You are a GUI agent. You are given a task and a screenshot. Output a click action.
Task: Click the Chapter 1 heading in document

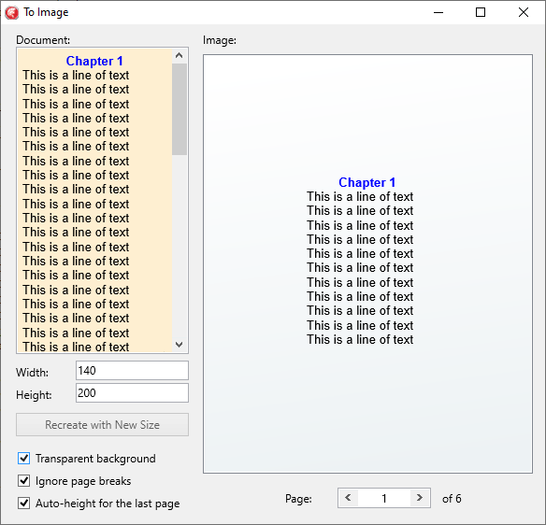click(x=94, y=61)
